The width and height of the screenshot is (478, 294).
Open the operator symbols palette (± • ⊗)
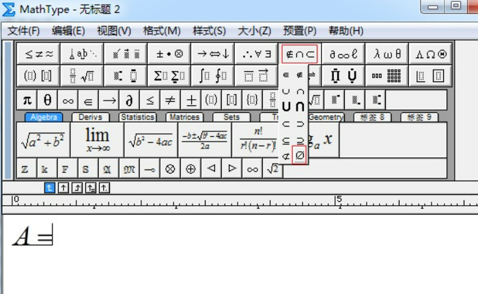pos(169,54)
